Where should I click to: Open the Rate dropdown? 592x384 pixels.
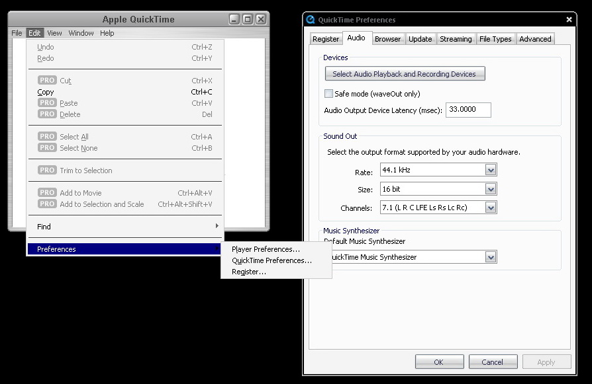[x=491, y=170]
